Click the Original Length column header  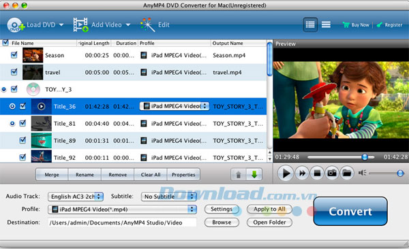coord(93,44)
